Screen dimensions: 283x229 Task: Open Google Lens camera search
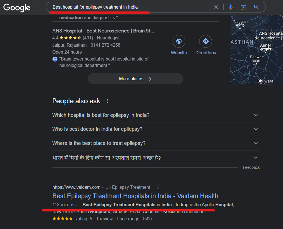point(243,7)
